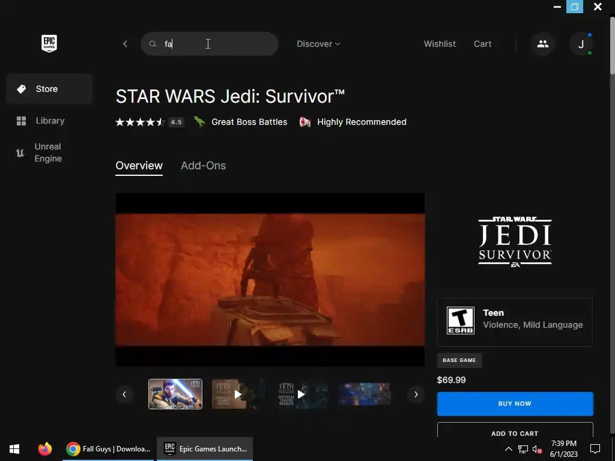
Task: Click the Jedi Survivor game logo
Action: (x=515, y=242)
